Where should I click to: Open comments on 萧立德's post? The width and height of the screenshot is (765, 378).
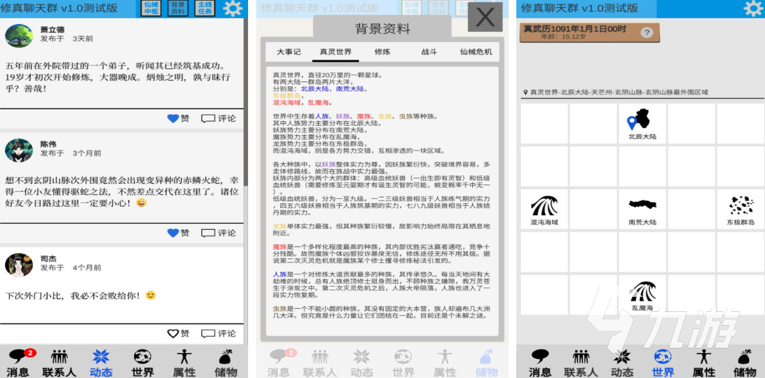click(x=218, y=118)
